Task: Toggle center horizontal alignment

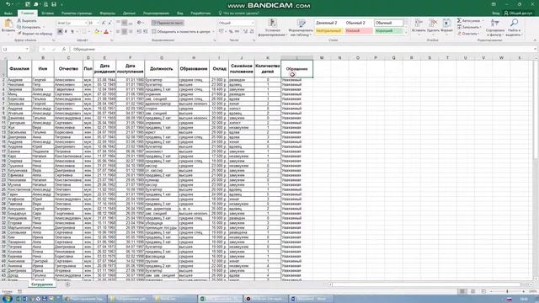Action: coord(124,32)
